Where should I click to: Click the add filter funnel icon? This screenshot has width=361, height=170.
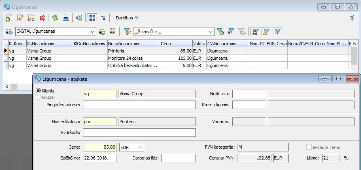[x=221, y=31]
